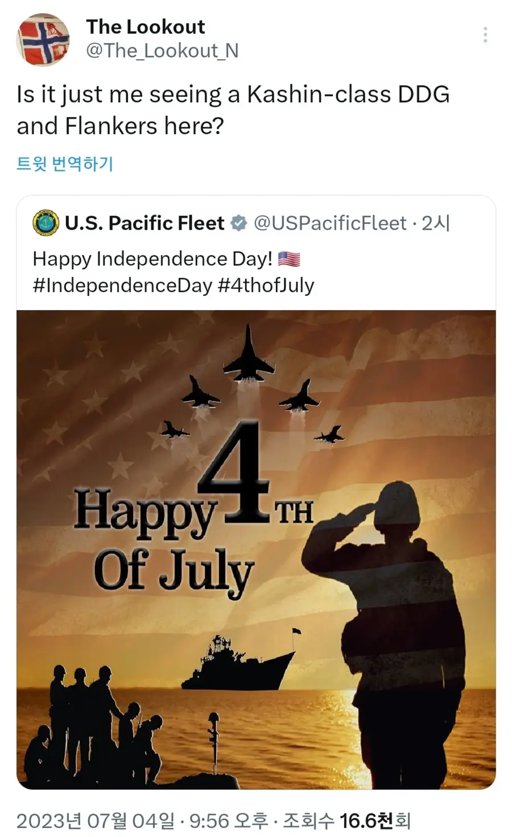Select The Lookout display name
The image size is (512, 837).
[146, 27]
